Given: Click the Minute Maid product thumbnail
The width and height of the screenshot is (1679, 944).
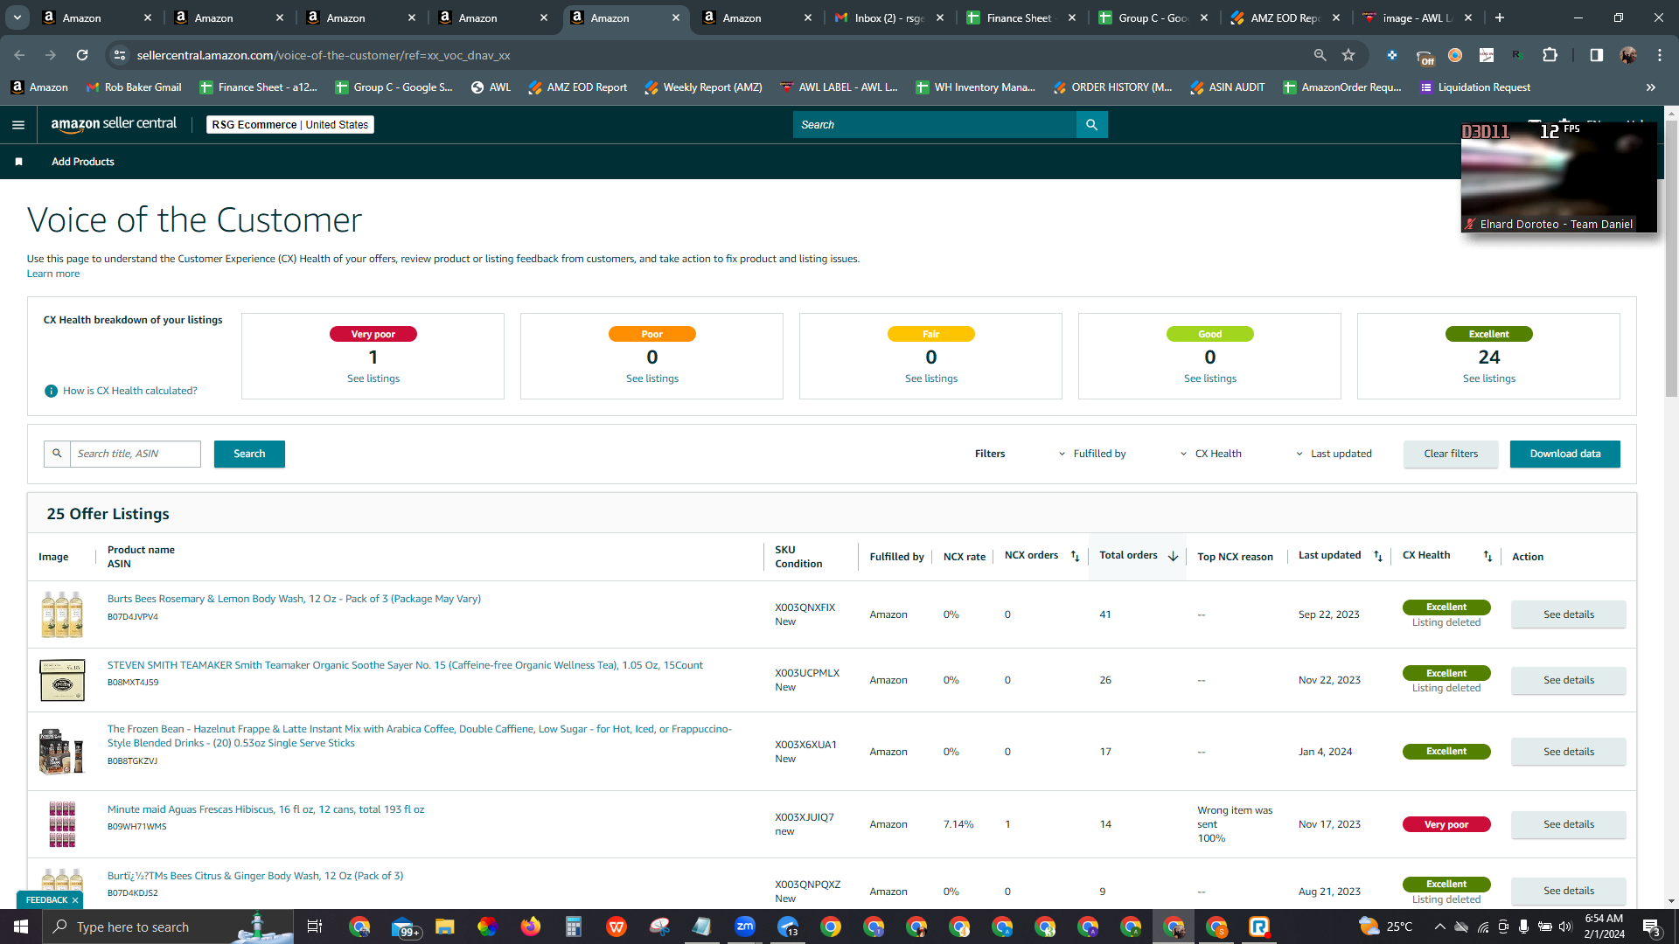Looking at the screenshot, I should tap(62, 823).
